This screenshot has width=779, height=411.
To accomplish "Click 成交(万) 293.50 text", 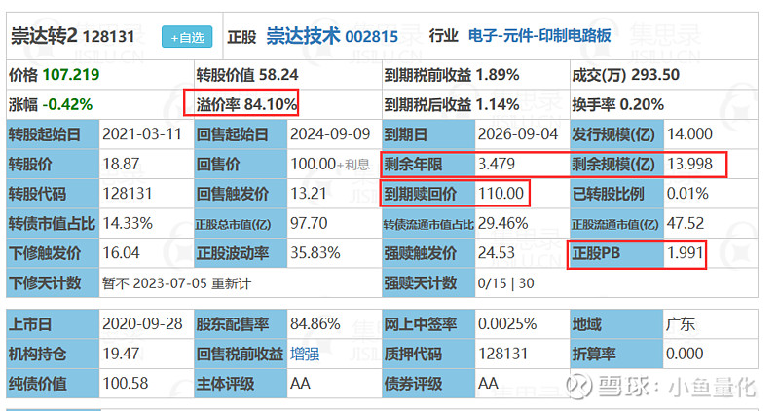I will click(625, 75).
